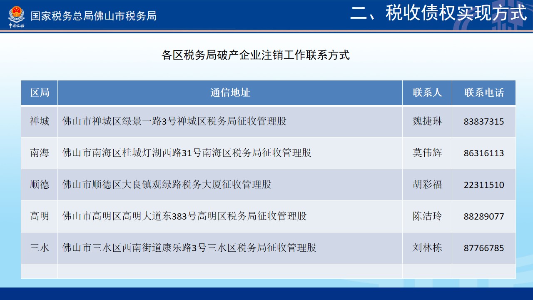Viewport: 533px width, 300px height.
Task: Select the 顺德 district cell
Action: (40, 185)
